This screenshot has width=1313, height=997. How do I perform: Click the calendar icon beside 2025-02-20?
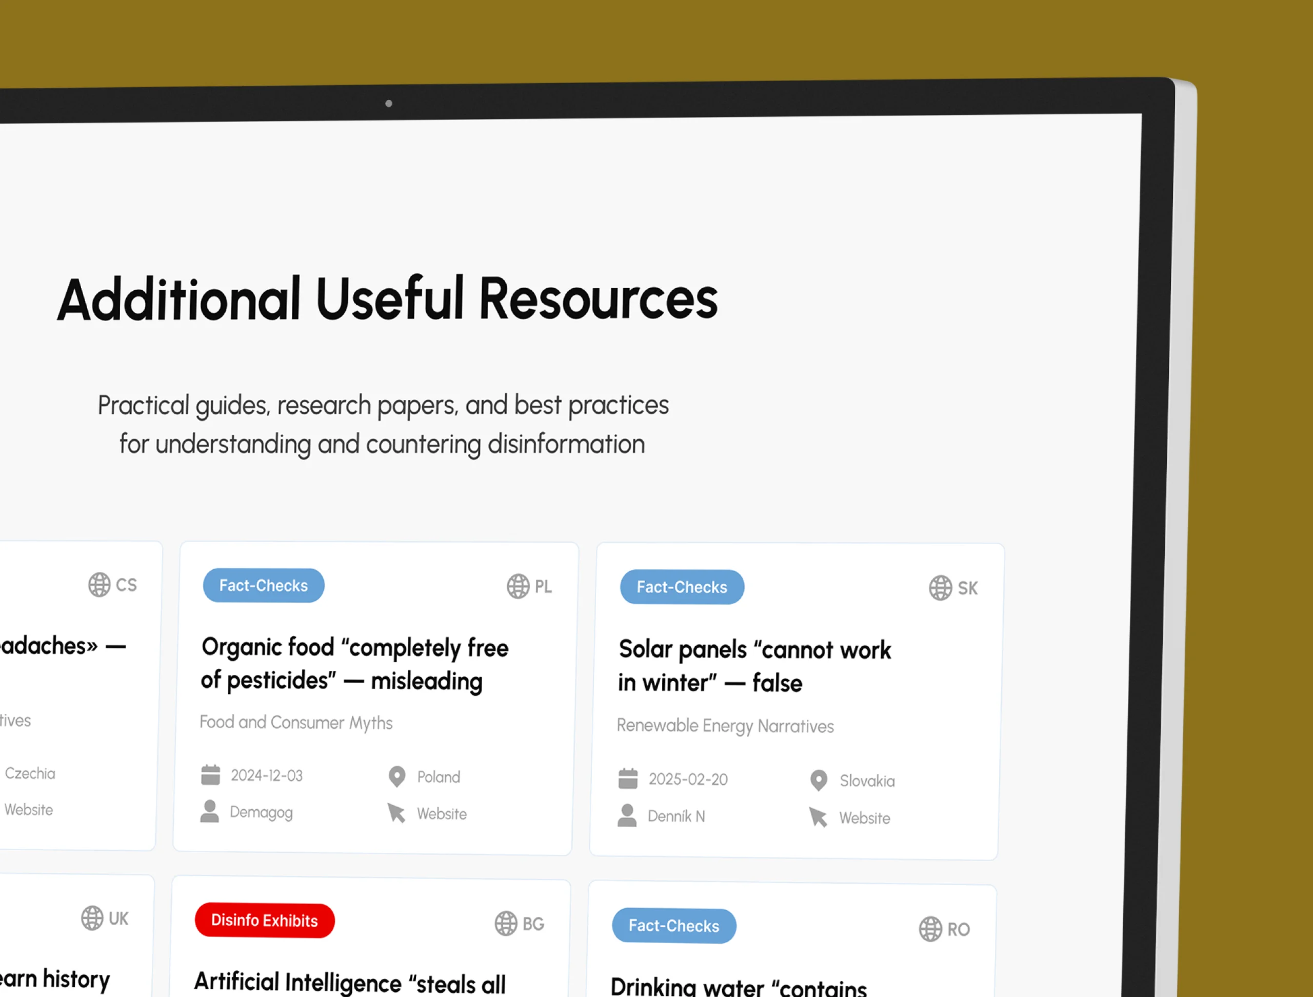coord(628,778)
